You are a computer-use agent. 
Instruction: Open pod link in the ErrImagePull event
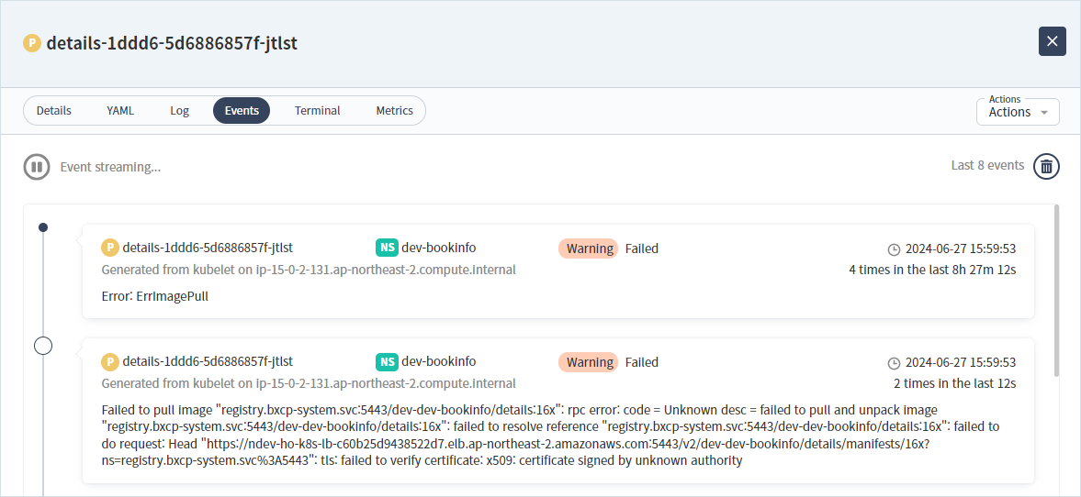208,247
